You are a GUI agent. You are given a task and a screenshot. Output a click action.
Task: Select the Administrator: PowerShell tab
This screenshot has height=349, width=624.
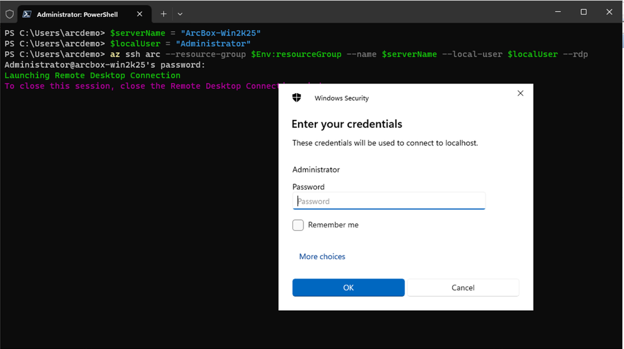pos(84,14)
